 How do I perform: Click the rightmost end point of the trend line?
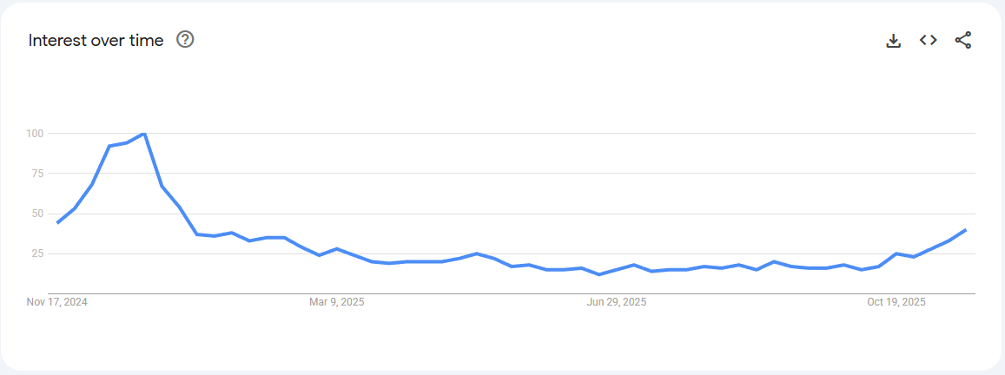(966, 230)
